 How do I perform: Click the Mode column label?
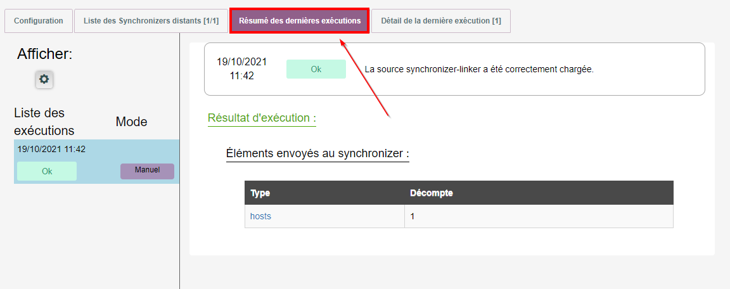click(131, 122)
